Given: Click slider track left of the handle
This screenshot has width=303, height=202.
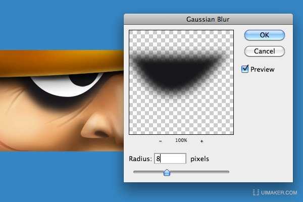Looking at the screenshot, I should [146, 172].
